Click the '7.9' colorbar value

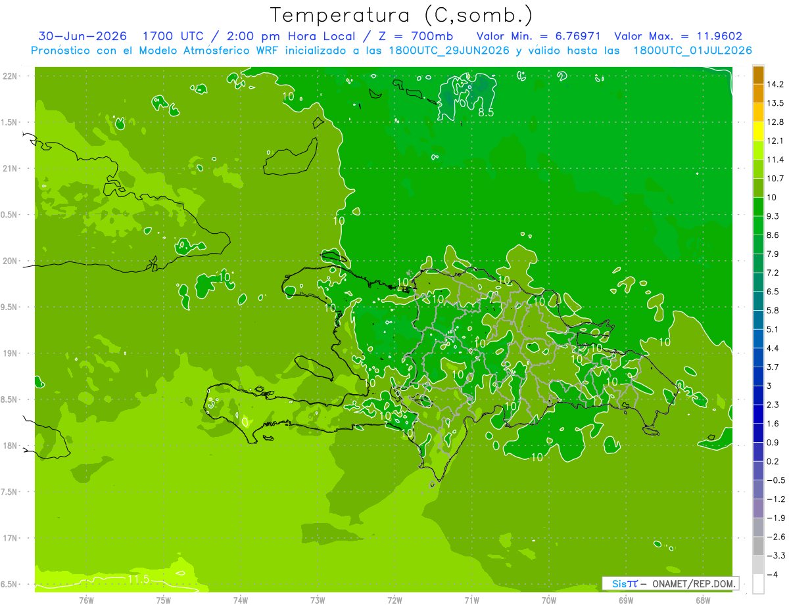point(773,254)
